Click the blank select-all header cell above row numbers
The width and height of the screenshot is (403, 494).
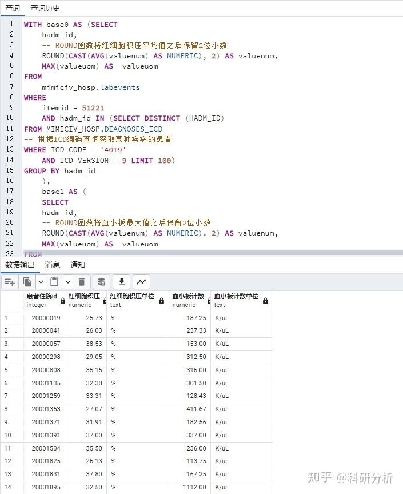point(11,301)
